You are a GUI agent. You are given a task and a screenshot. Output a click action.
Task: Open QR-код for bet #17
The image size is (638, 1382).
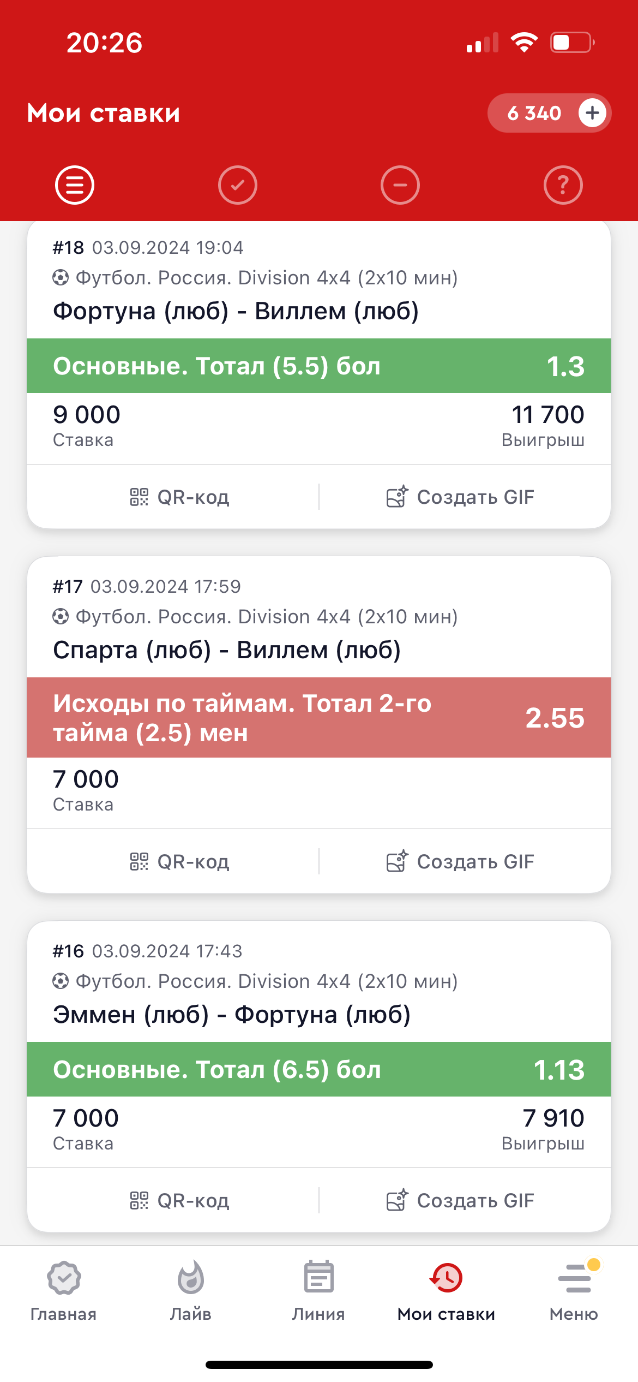click(180, 862)
